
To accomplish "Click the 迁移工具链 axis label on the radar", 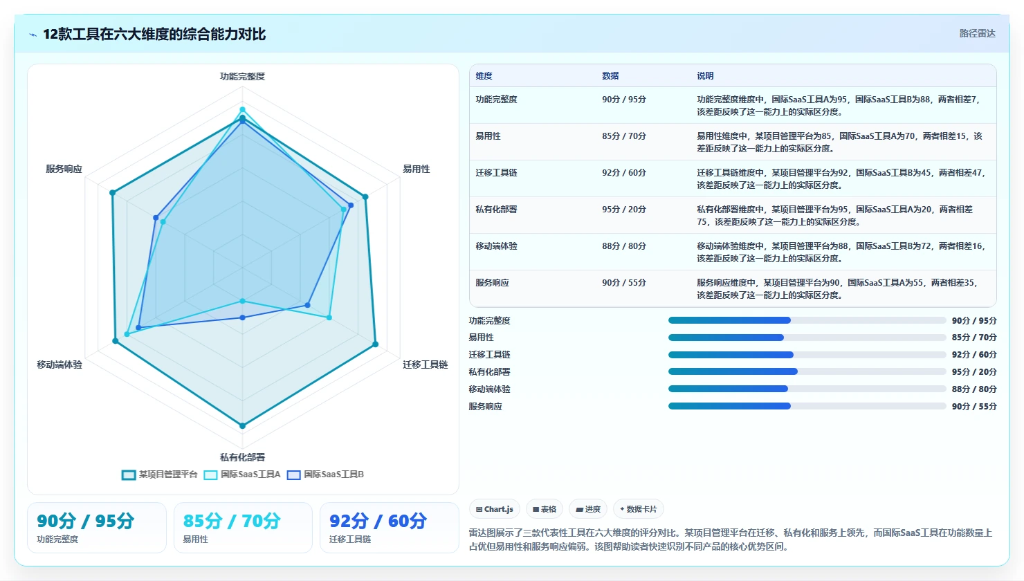I will [x=425, y=365].
